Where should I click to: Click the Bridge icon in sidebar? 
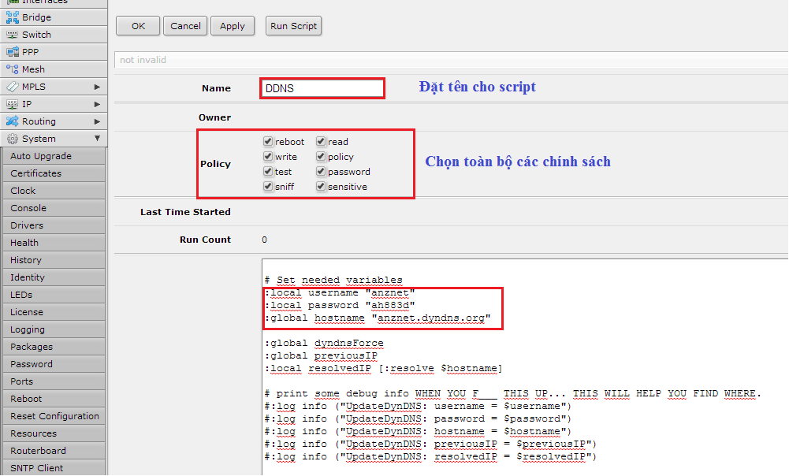(x=12, y=17)
